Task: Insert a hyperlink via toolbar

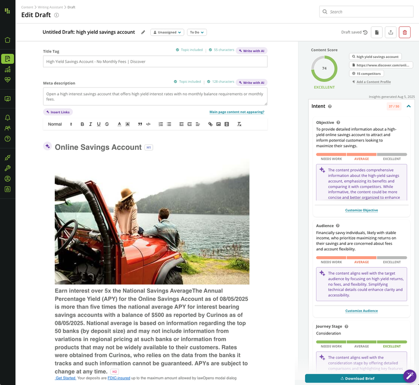Action: click(210, 124)
